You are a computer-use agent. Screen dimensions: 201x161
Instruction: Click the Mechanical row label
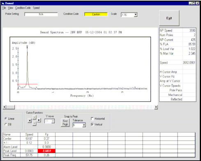pos(175,95)
